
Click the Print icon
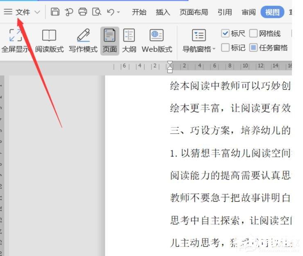pyautogui.click(x=83, y=12)
